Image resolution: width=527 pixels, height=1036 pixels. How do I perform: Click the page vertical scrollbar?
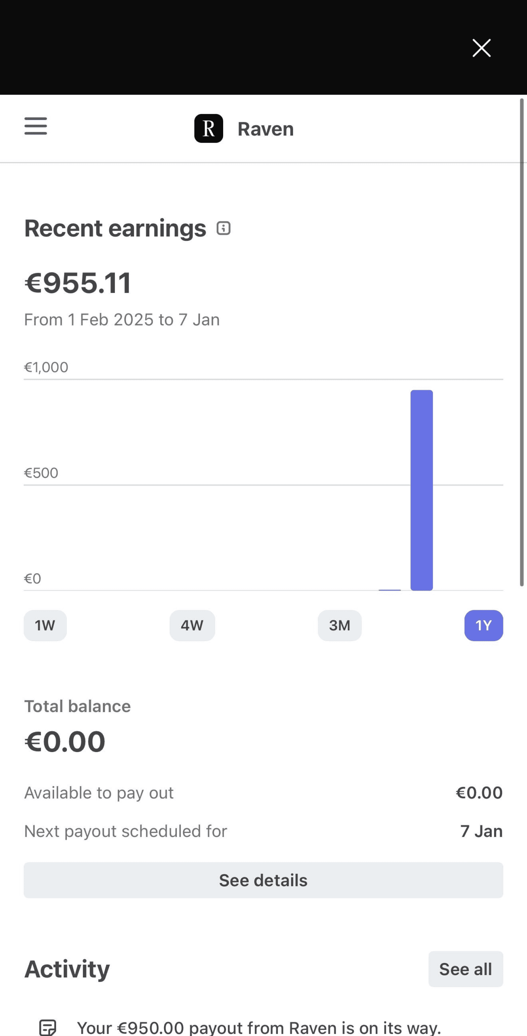point(522,342)
